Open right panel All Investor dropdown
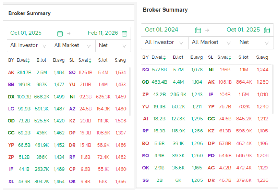The height and width of the screenshot is (191, 278). pos(164,43)
